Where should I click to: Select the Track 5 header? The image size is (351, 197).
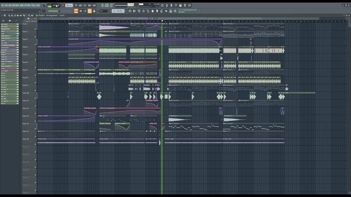[29, 56]
